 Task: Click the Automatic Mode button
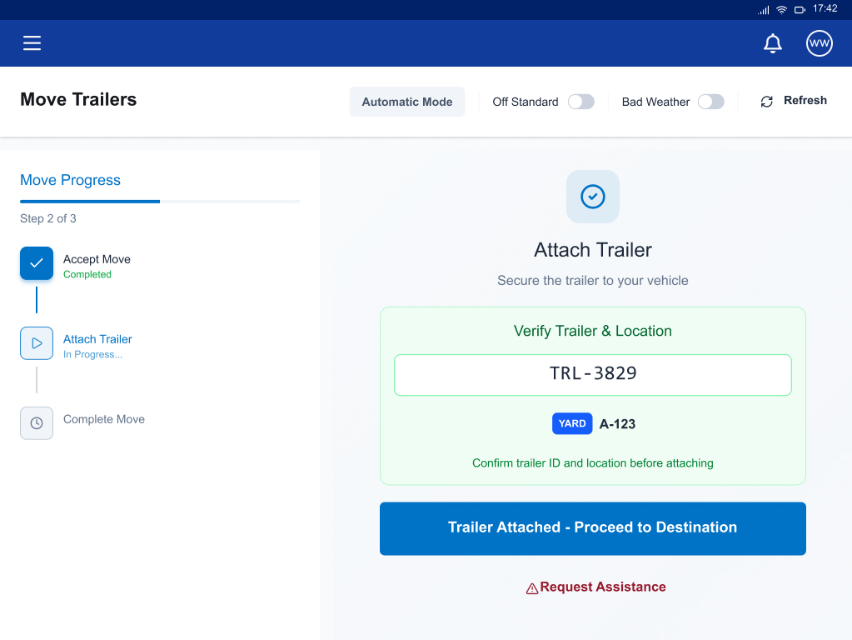click(x=407, y=102)
